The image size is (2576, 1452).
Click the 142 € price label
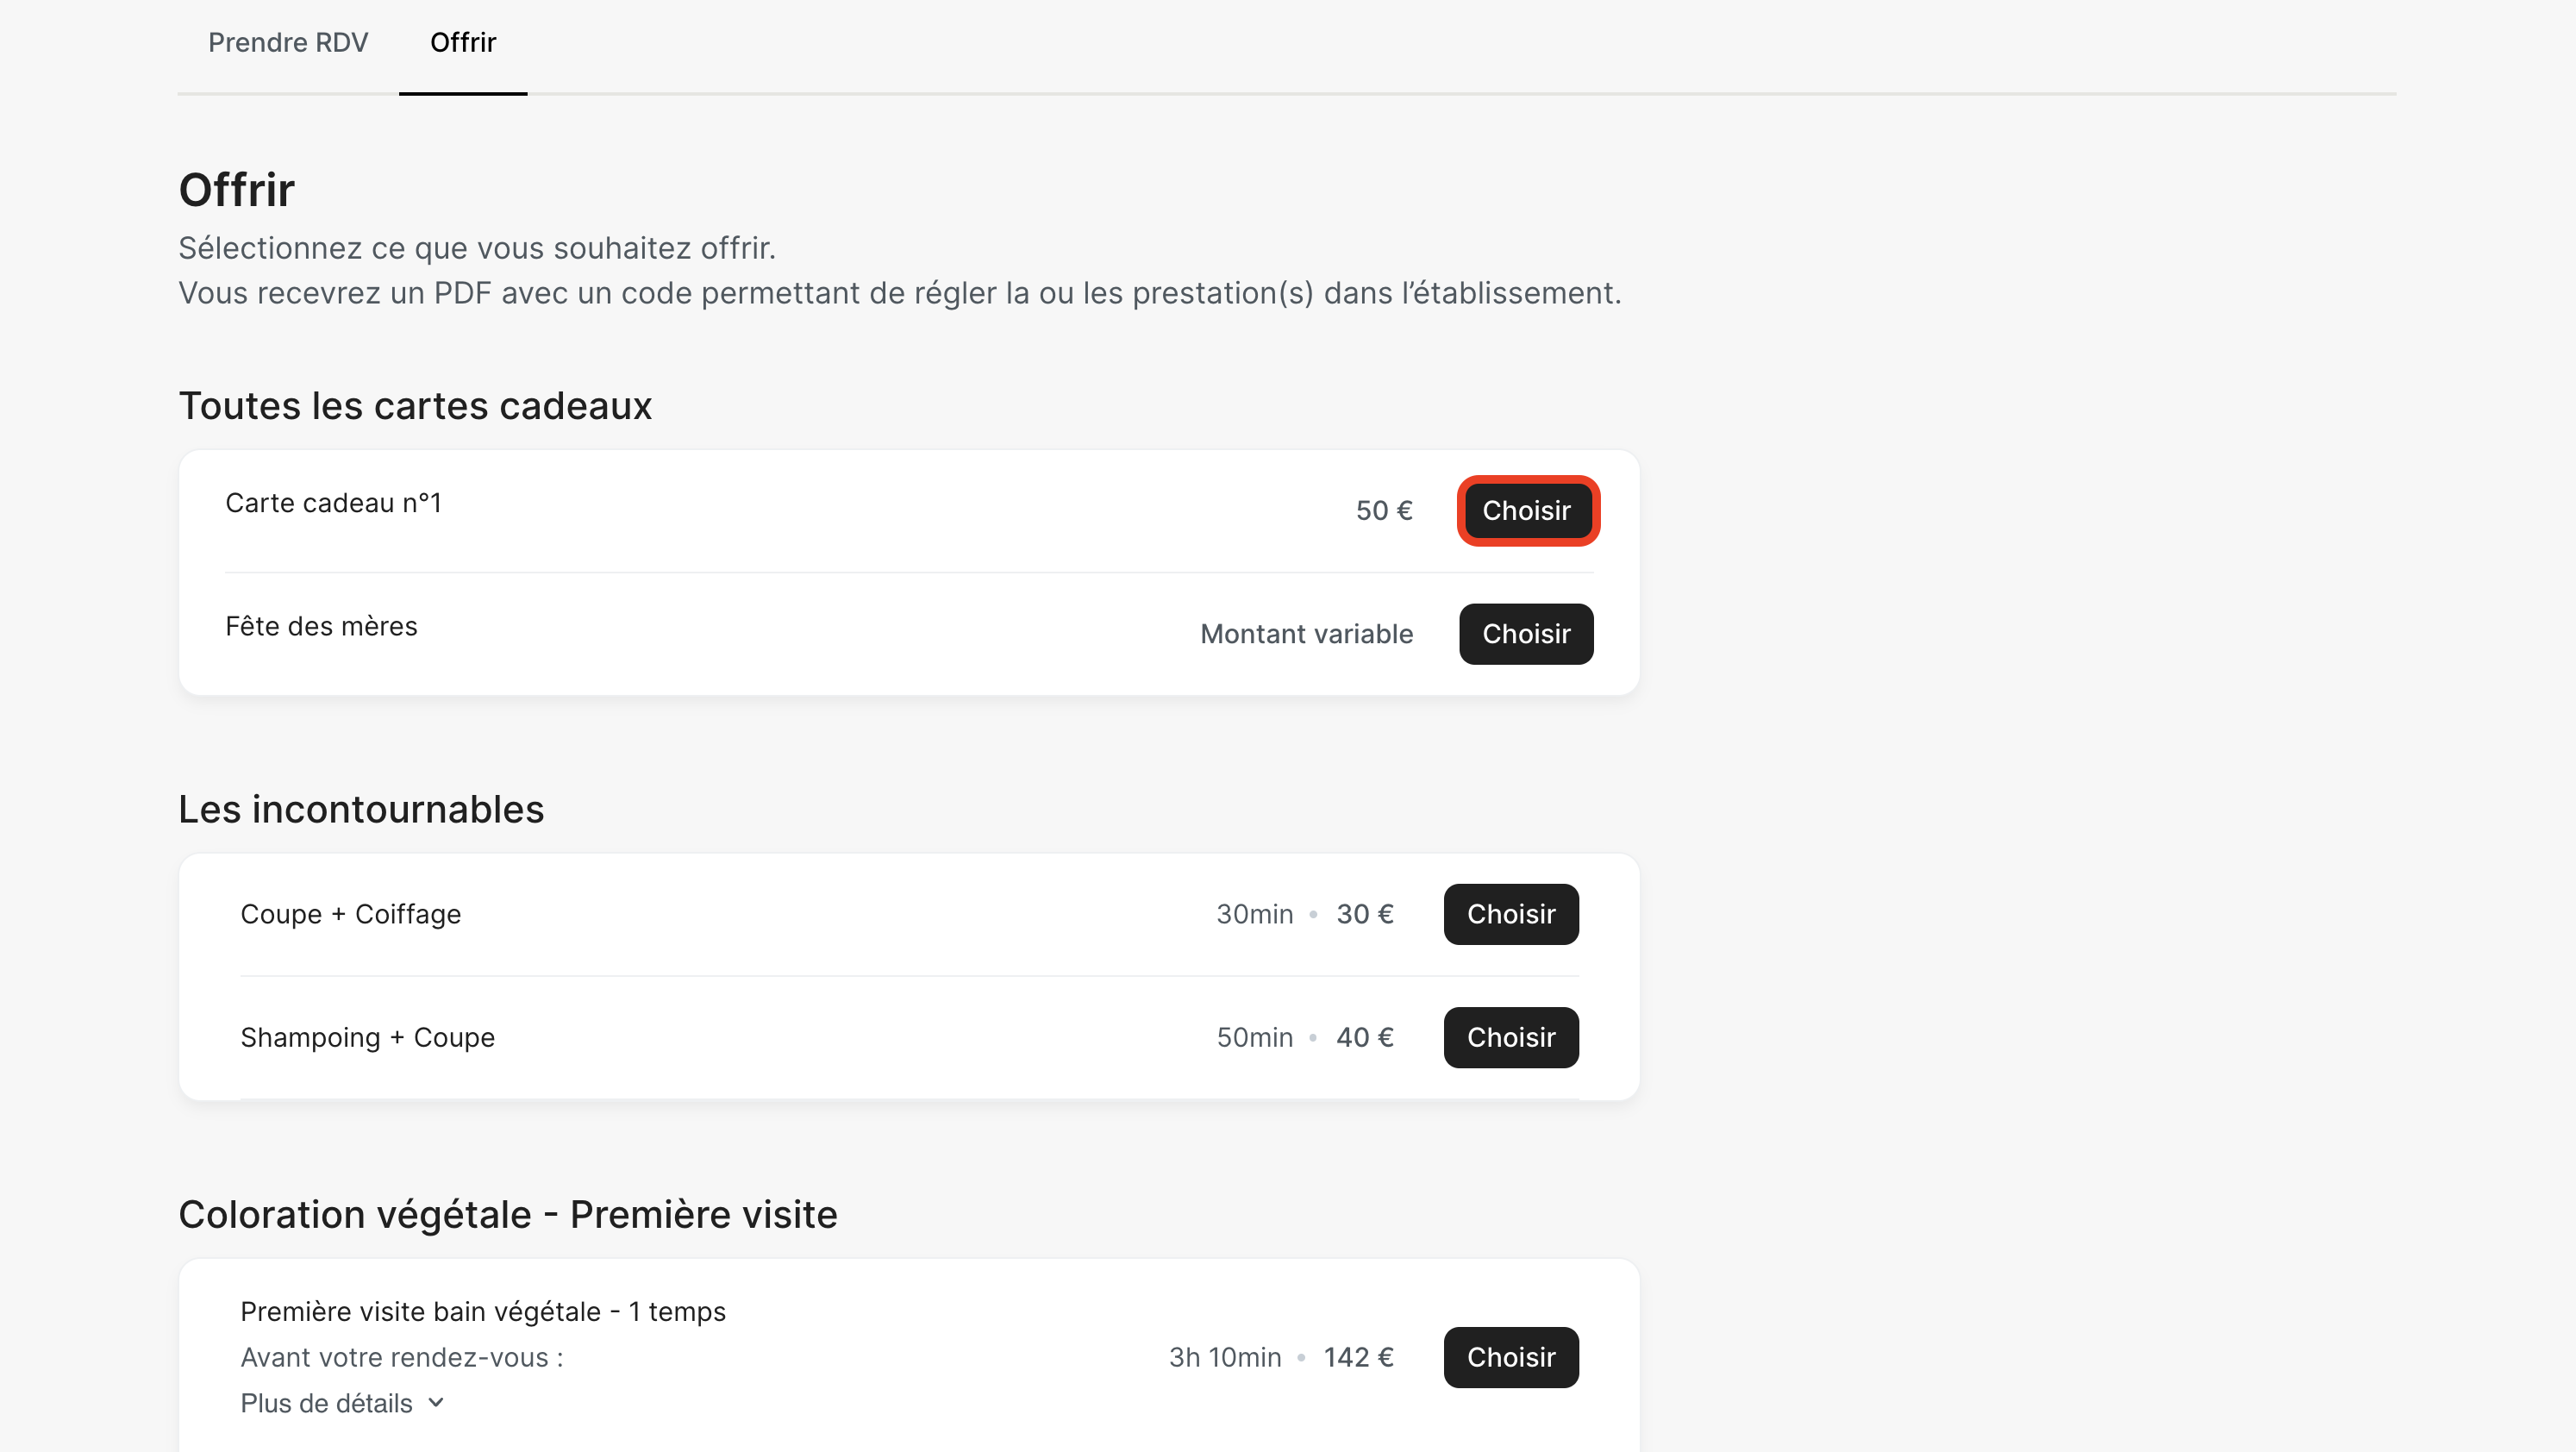pyautogui.click(x=1358, y=1357)
